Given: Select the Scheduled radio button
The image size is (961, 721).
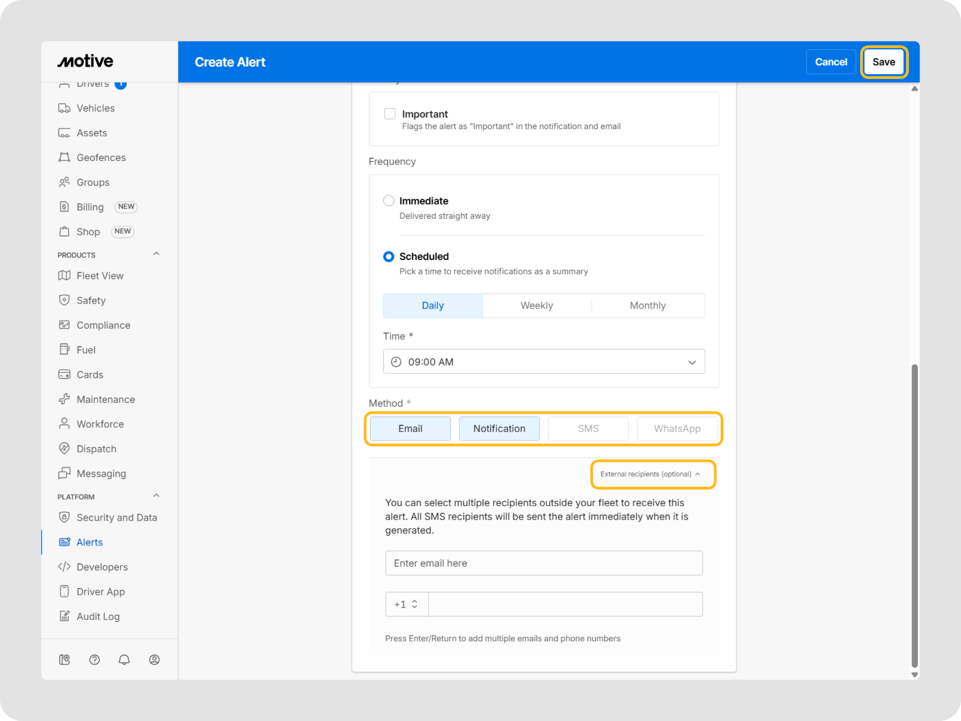Looking at the screenshot, I should 389,256.
